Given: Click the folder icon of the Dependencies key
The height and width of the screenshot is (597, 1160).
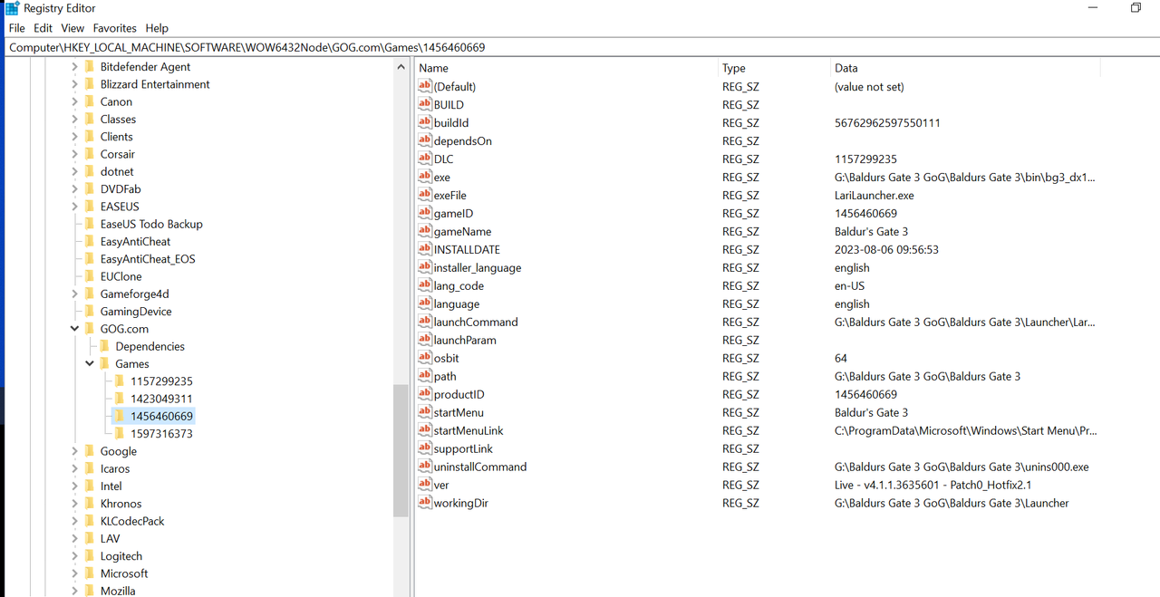Looking at the screenshot, I should (x=104, y=346).
